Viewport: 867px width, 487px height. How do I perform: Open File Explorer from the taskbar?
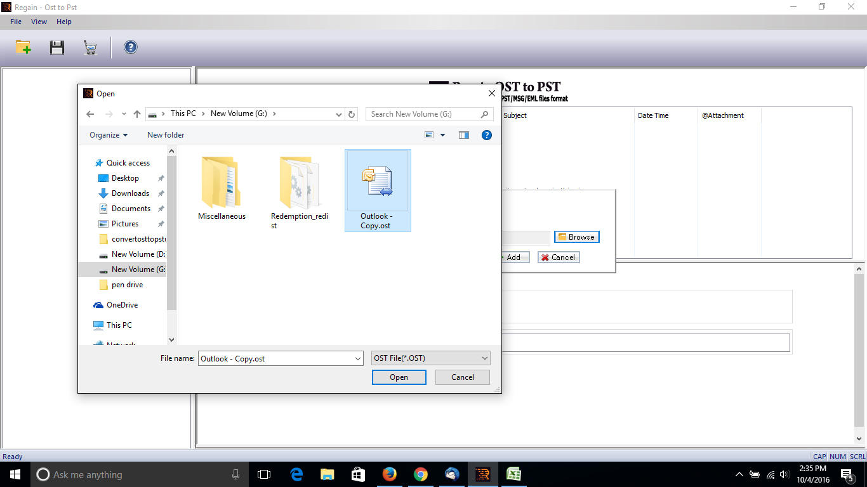[327, 474]
